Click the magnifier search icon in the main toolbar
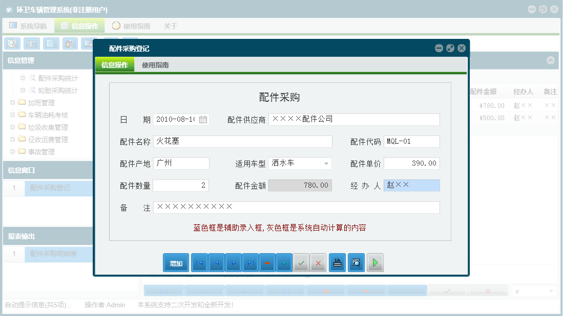Image resolution: width=563 pixels, height=316 pixels. point(11,43)
